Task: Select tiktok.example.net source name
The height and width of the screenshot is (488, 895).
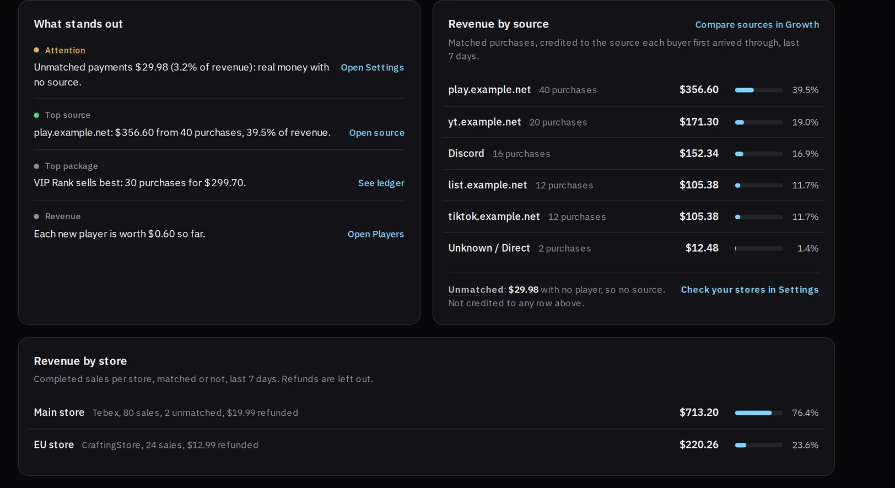Action: 494,216
